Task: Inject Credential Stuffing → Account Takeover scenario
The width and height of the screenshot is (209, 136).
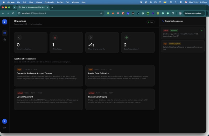Action: point(48,76)
